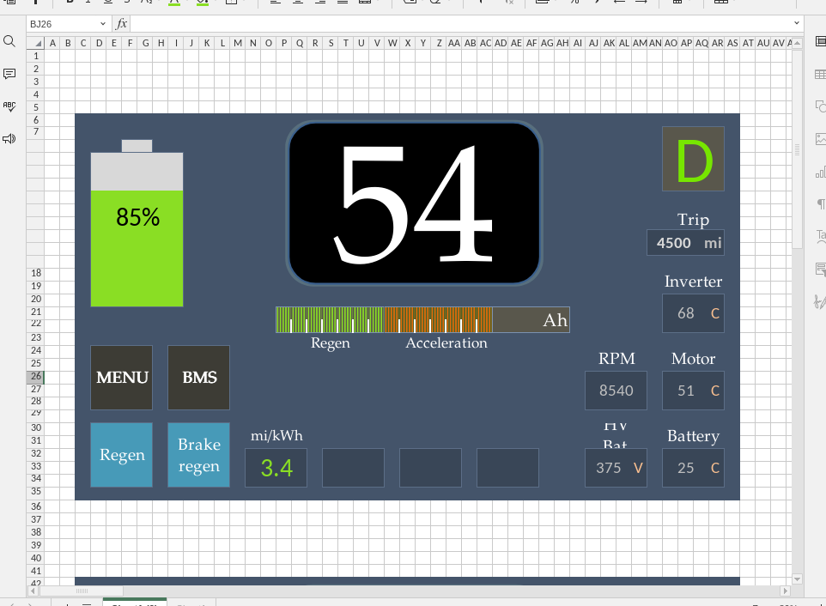Click the blue Regen button
Viewport: 826px width, 606px height.
(x=122, y=455)
